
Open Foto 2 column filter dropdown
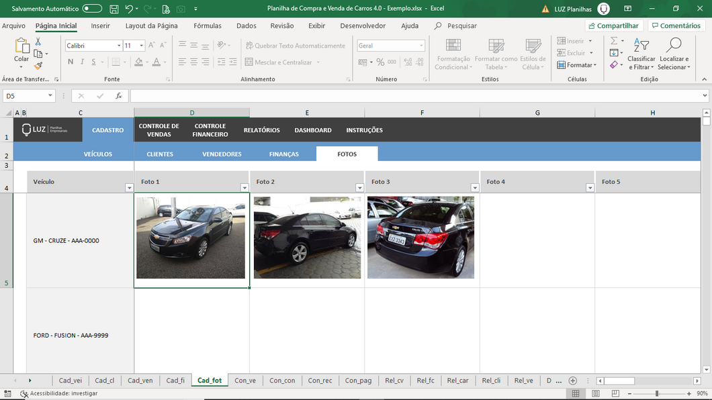(359, 188)
